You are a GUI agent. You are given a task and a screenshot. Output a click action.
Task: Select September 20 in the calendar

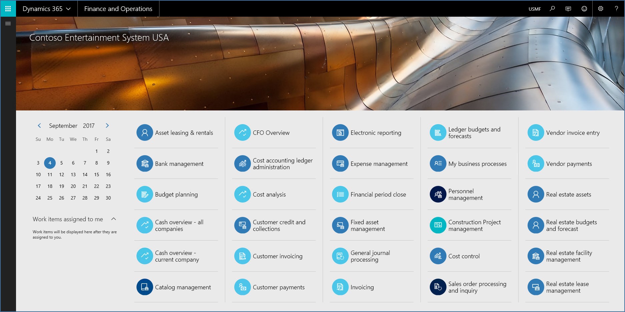click(73, 186)
